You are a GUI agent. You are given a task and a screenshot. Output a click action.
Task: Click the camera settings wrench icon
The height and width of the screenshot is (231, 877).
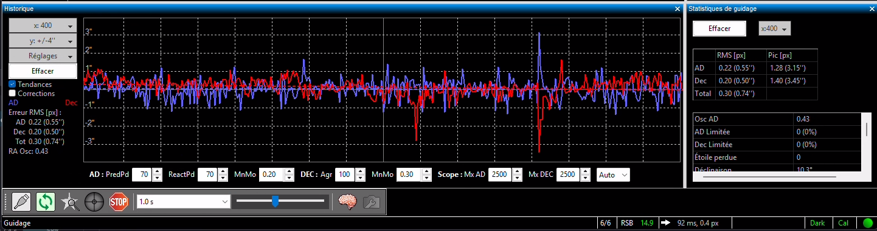[x=371, y=201]
